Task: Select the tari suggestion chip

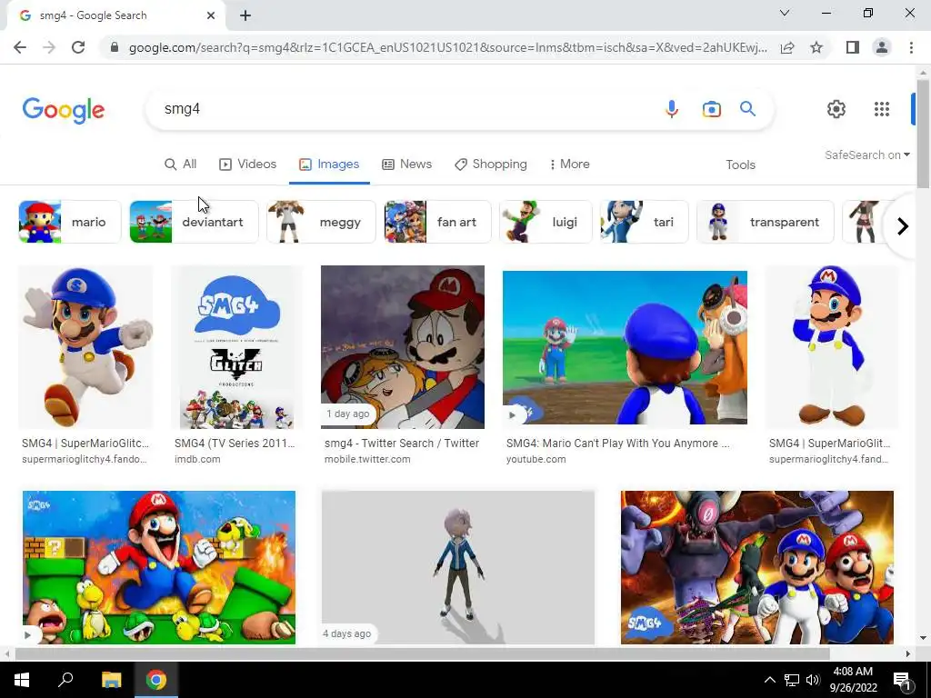Action: 645,222
